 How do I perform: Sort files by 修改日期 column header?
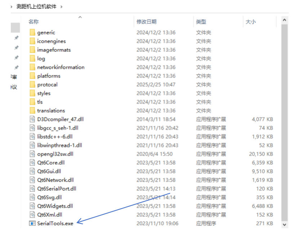point(146,22)
